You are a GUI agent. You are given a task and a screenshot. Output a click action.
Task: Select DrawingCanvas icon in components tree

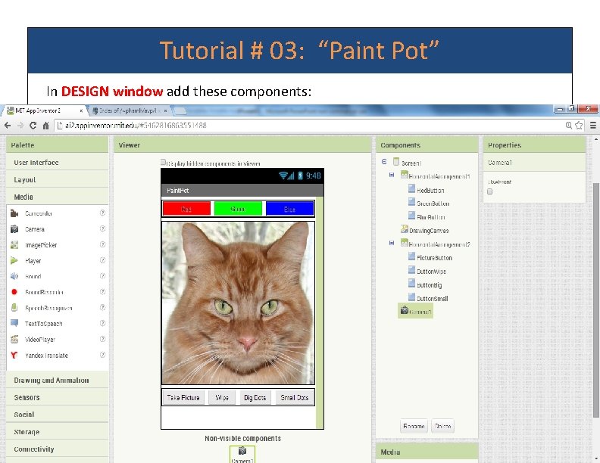coord(405,229)
